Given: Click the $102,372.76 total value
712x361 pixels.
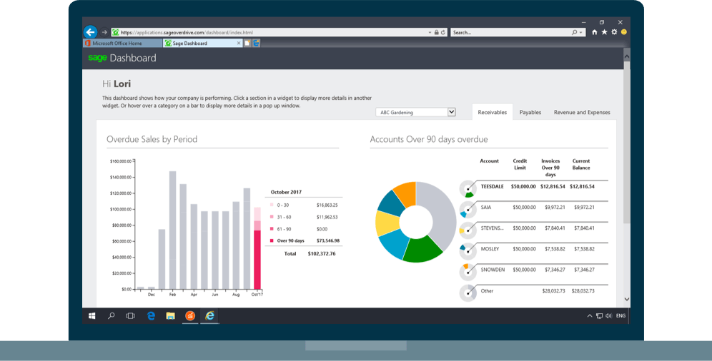Looking at the screenshot, I should [322, 254].
